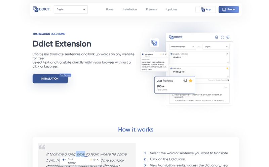Click the ukrainian translation output box
The image size is (269, 167).
click(x=199, y=72)
